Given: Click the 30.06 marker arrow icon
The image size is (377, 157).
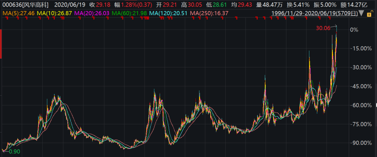Looking at the screenshot, I should [334, 26].
